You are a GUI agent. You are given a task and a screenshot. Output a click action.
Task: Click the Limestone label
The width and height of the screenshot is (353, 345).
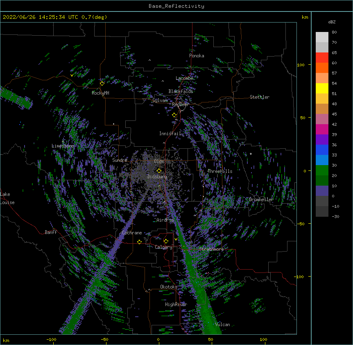point(63,146)
